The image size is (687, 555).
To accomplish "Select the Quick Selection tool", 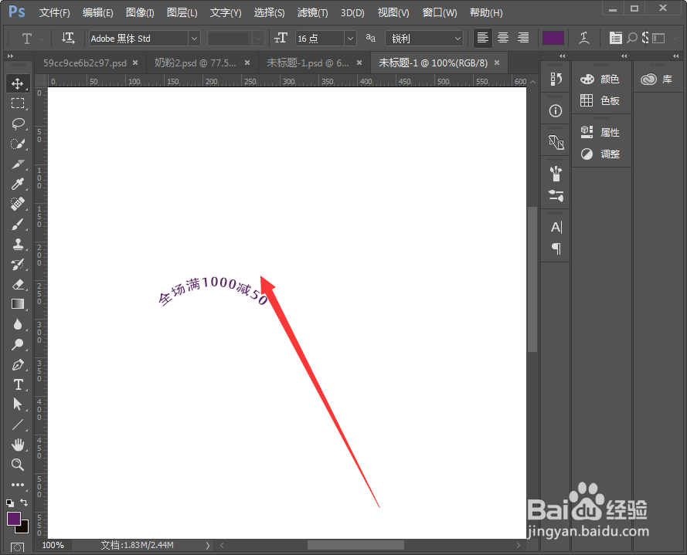I will coord(18,144).
